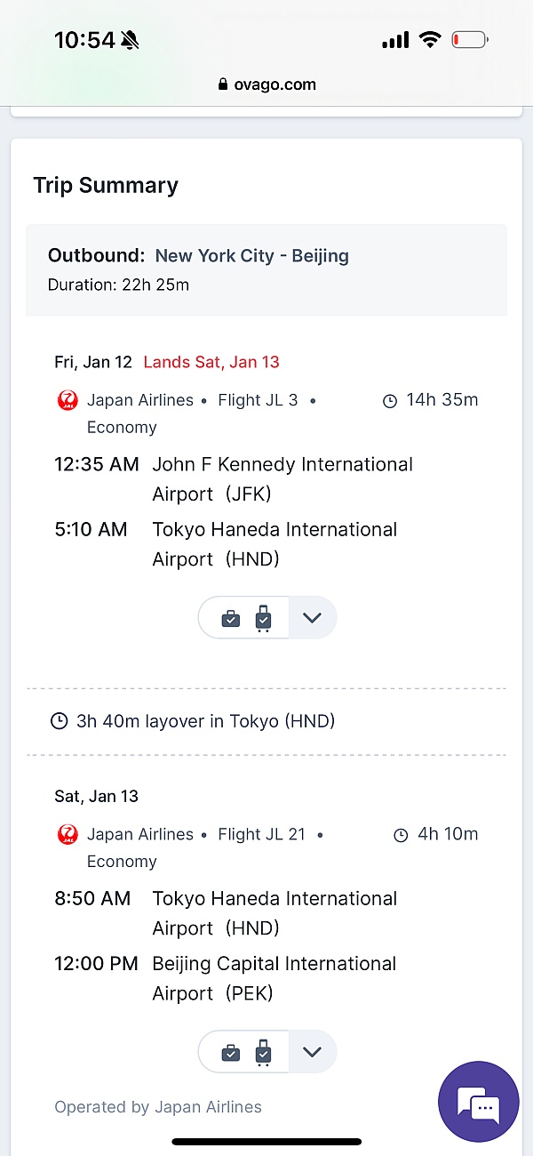
Task: Tap the padlock icon in the address bar
Action: pyautogui.click(x=223, y=84)
